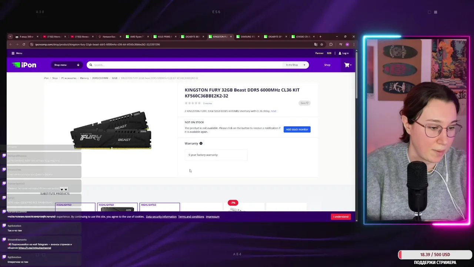This screenshot has width=474, height=267.
Task: Click Memory in the breadcrumb
Action: pyautogui.click(x=84, y=78)
